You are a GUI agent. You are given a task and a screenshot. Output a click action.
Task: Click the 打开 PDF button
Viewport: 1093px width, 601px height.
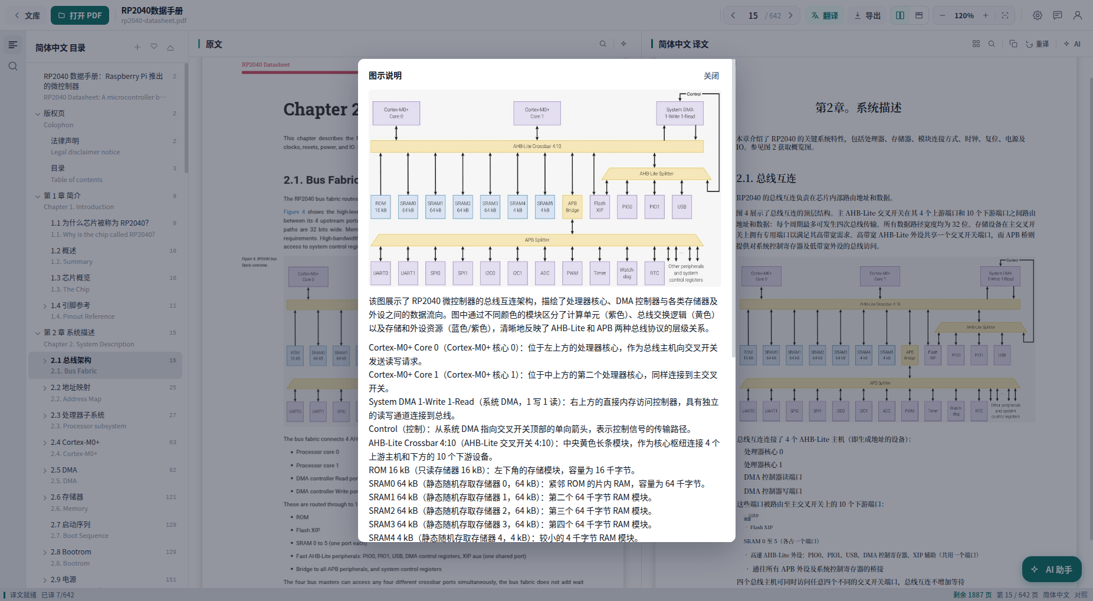[80, 15]
